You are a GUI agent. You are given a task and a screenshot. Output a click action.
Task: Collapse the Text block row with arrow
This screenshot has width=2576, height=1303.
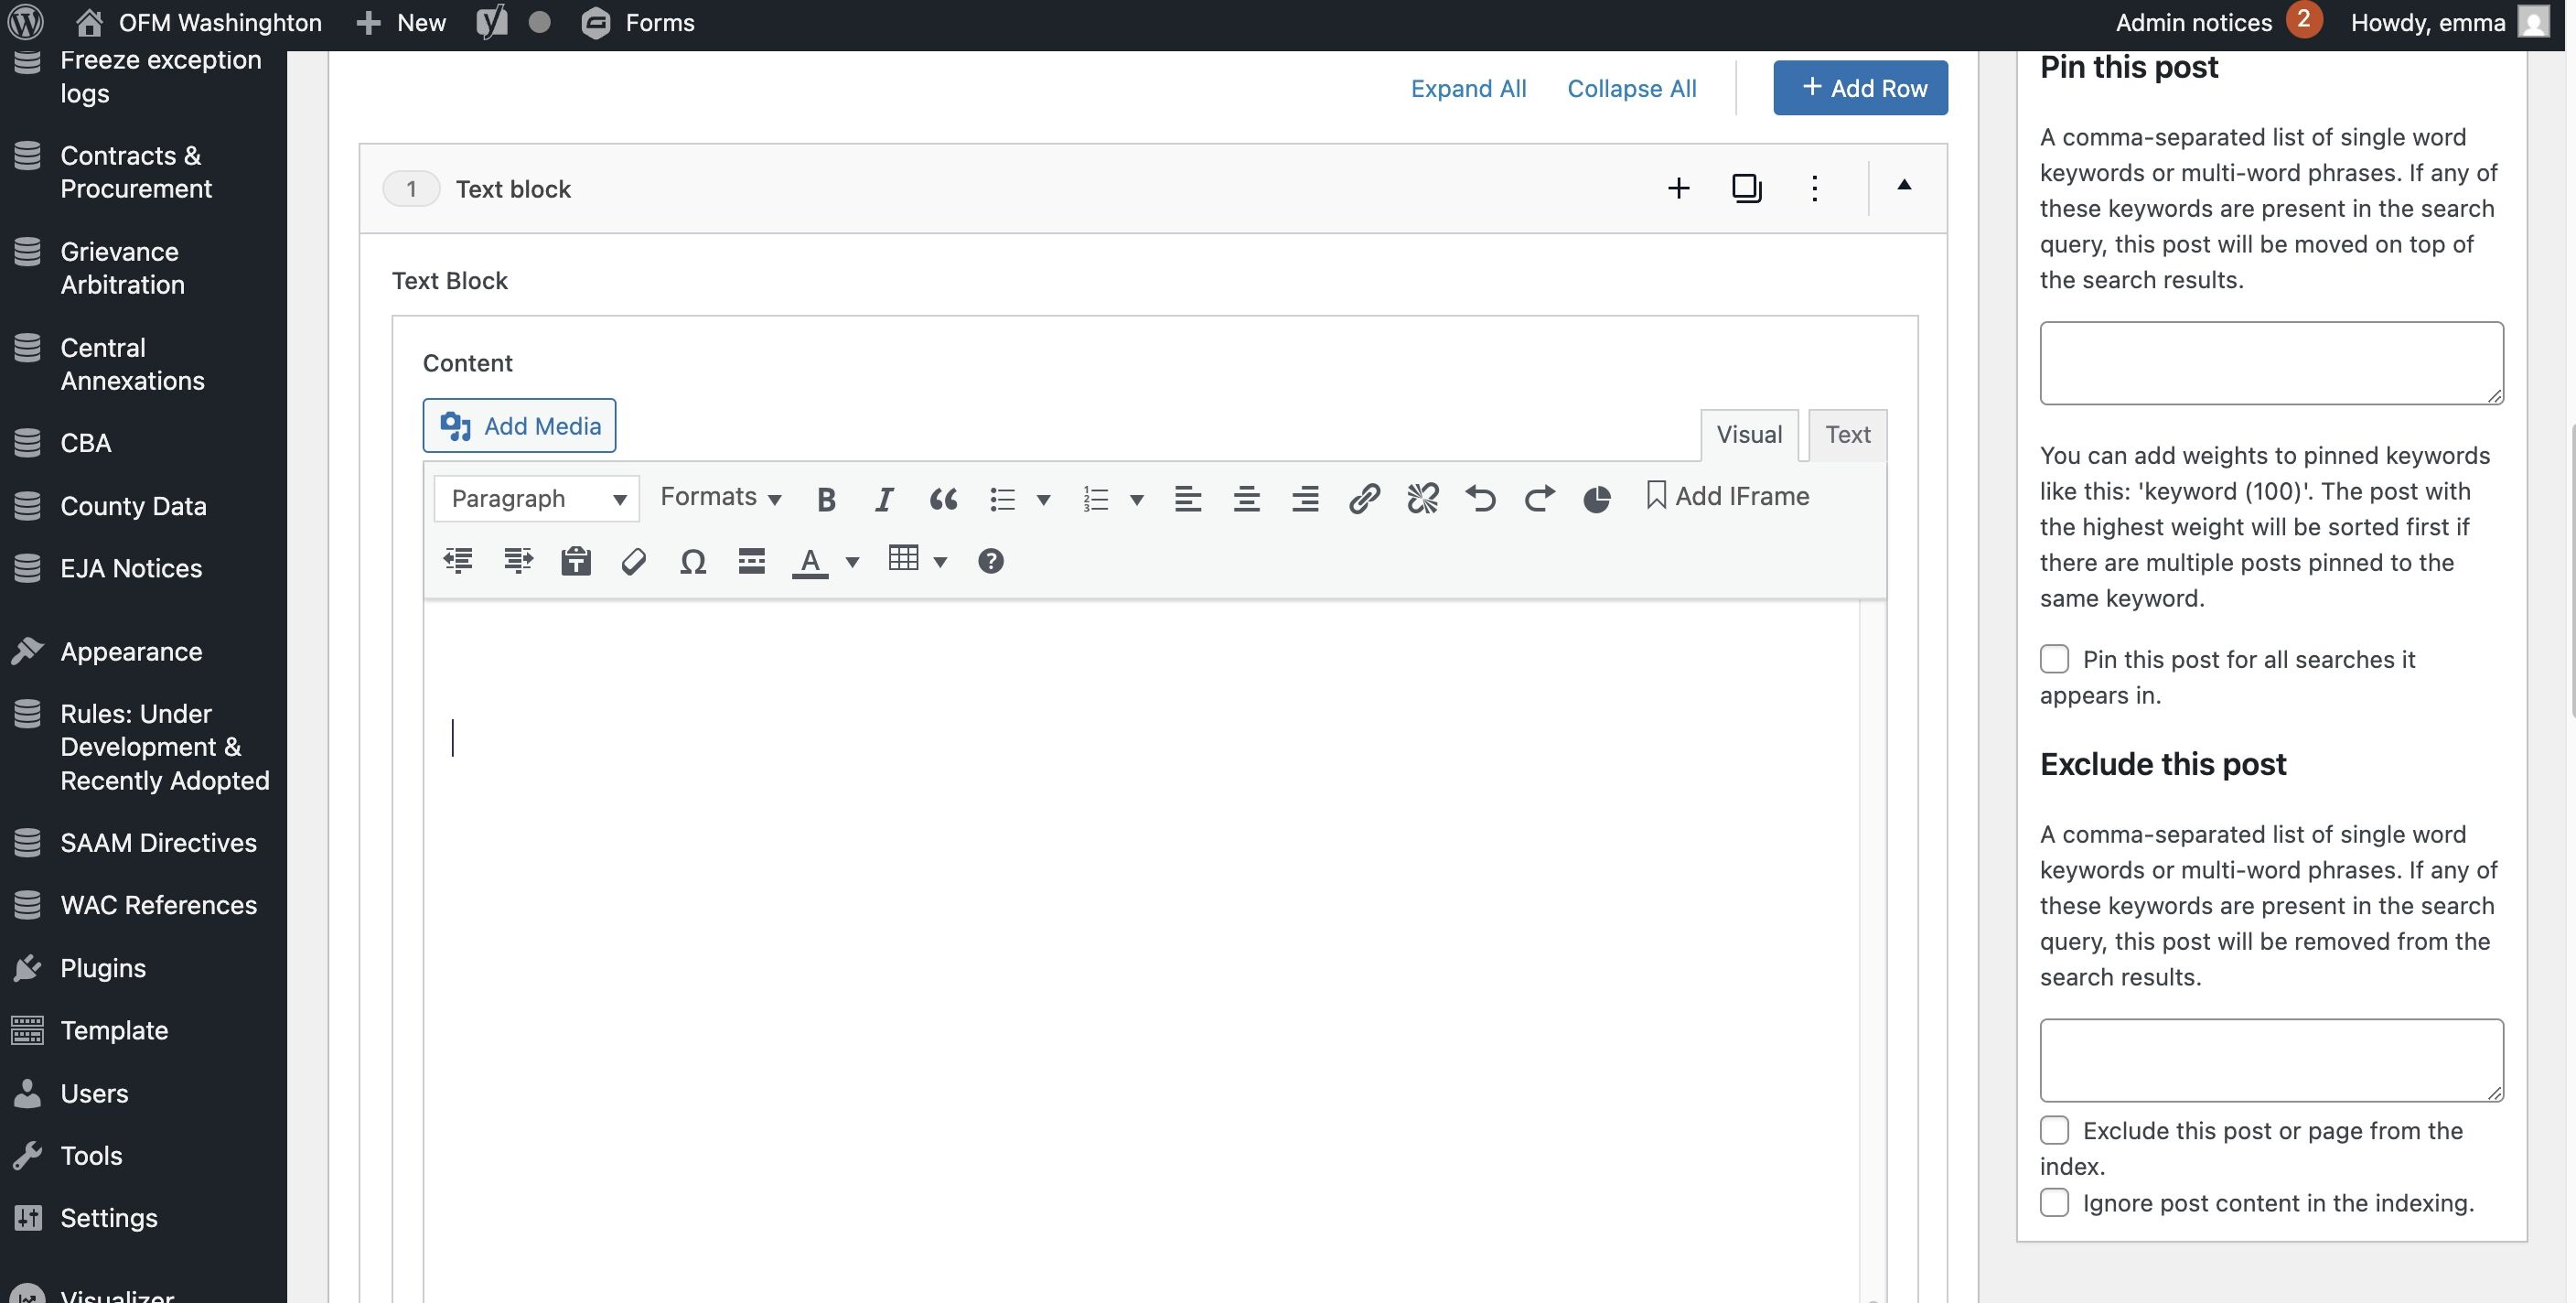(x=1904, y=186)
